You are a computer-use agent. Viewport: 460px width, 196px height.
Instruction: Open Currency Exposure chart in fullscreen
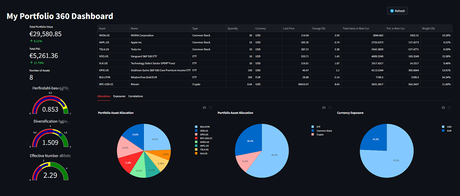(449, 108)
